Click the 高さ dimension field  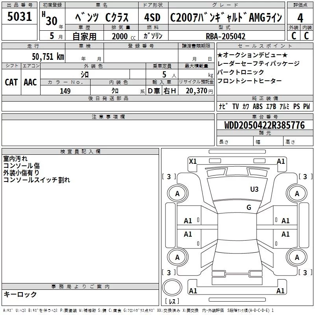[x=298, y=142]
